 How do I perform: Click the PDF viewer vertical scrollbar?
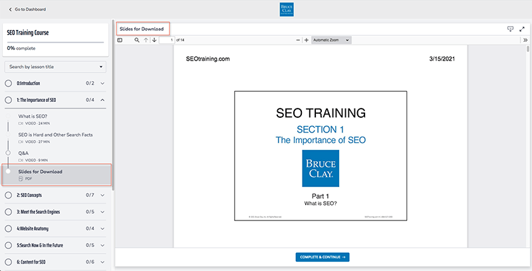tap(528, 49)
